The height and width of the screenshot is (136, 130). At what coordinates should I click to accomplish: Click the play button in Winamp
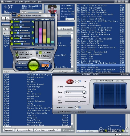pyautogui.click(x=7, y=19)
